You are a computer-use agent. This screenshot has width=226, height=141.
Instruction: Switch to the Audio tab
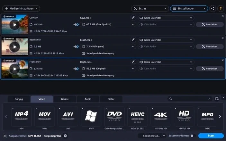point(88,99)
